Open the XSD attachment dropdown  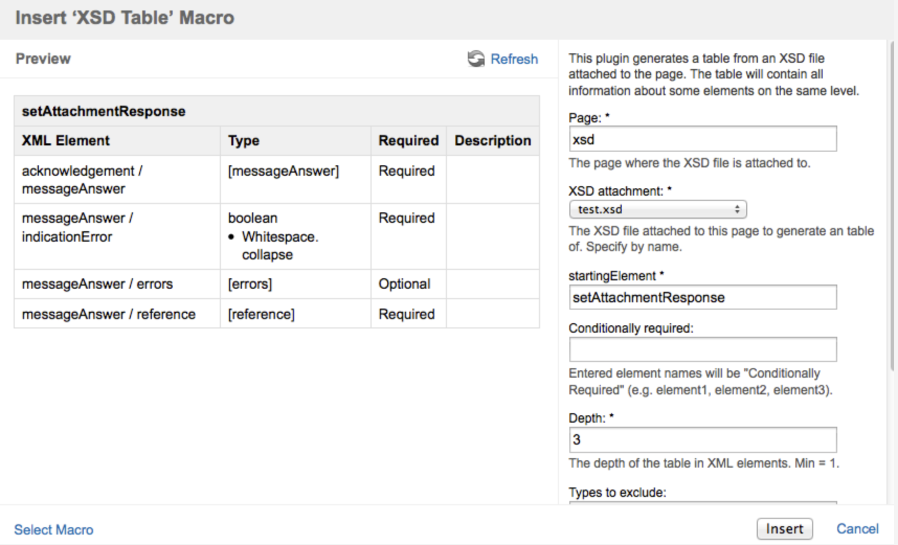(x=657, y=210)
